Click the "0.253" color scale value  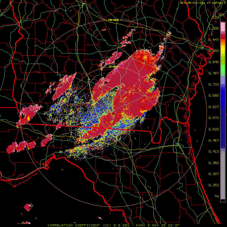click(214, 185)
